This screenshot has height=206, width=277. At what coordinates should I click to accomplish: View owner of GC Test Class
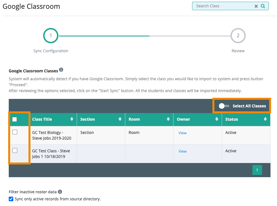[x=183, y=151]
